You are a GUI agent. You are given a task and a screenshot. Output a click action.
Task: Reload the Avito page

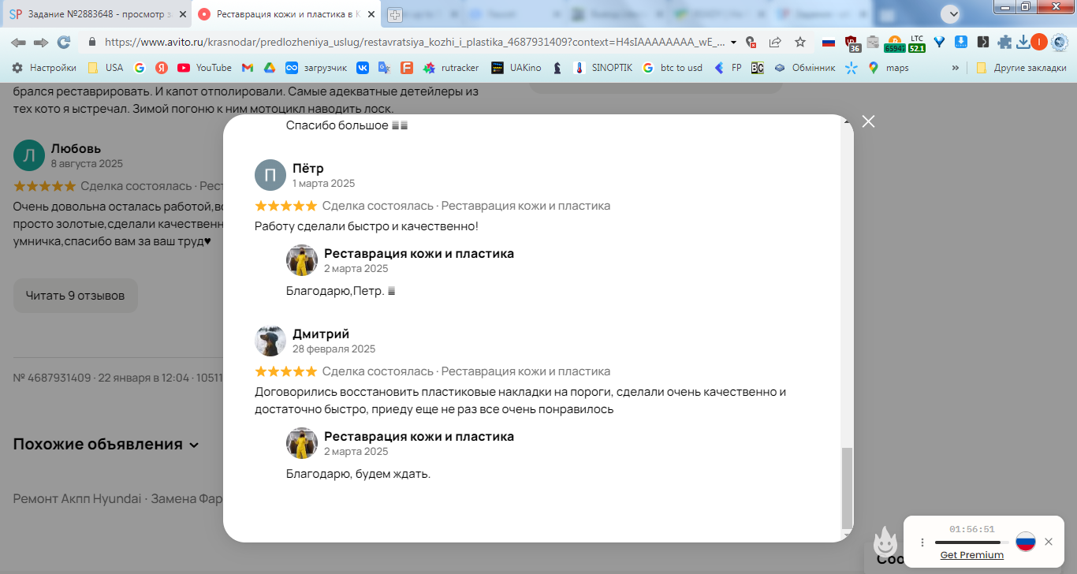tap(64, 43)
